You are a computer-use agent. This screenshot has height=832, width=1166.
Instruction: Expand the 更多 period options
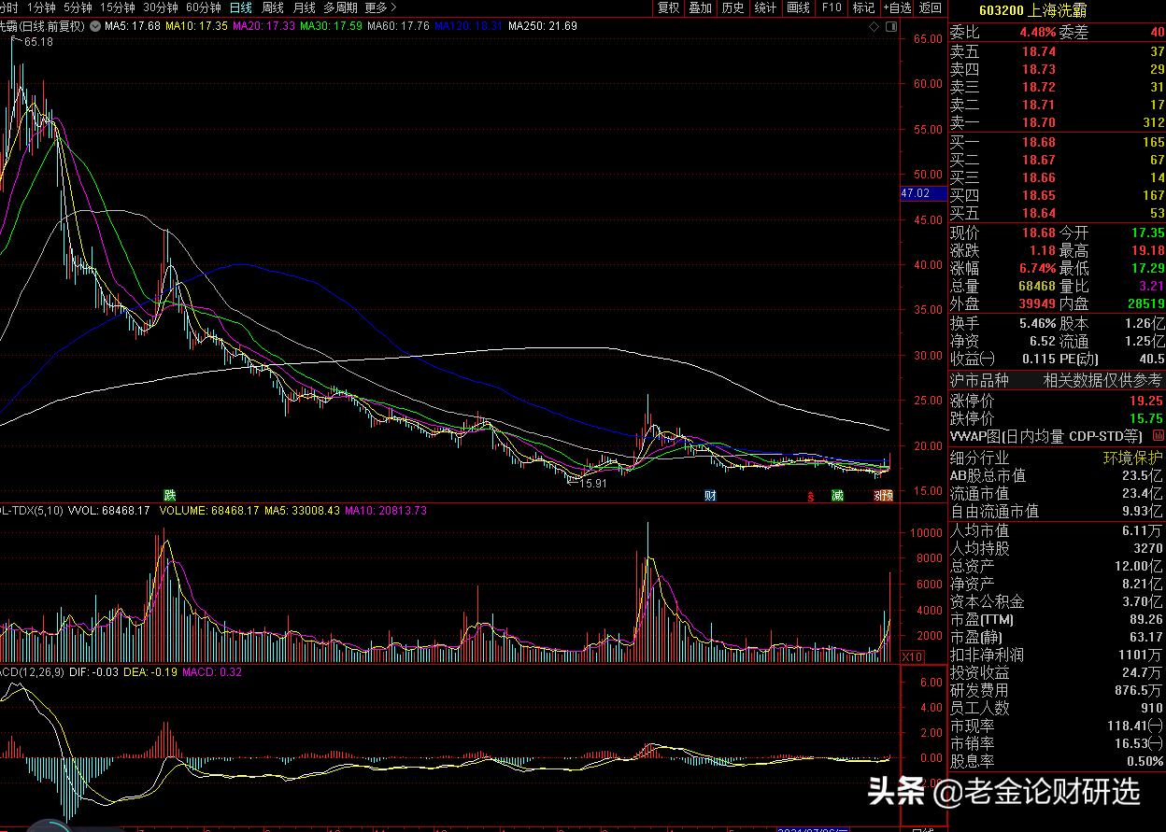pyautogui.click(x=381, y=7)
